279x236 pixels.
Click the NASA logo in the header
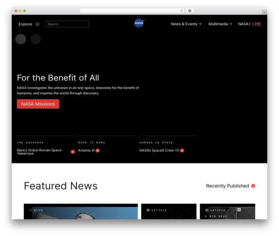pos(139,23)
